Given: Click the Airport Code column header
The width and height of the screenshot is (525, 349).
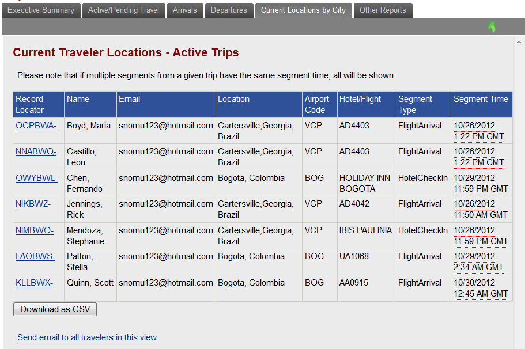Looking at the screenshot, I should pyautogui.click(x=317, y=104).
